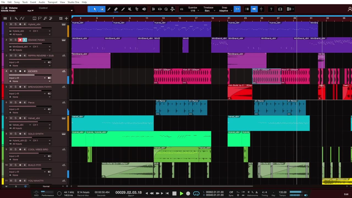Click the Macro toolbar icon

click(x=172, y=9)
